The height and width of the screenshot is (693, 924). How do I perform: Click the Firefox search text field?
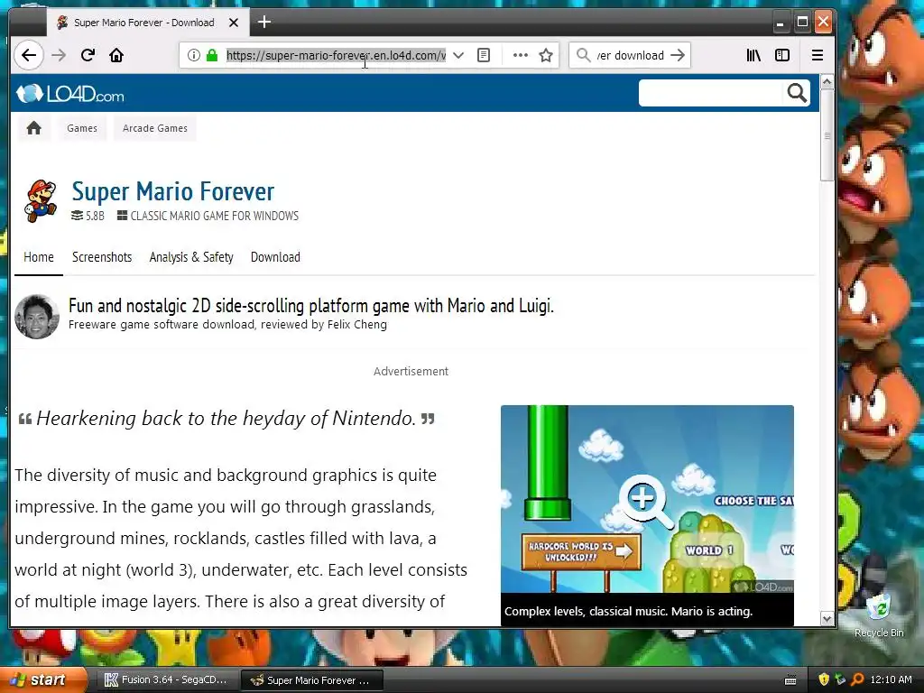coord(630,55)
